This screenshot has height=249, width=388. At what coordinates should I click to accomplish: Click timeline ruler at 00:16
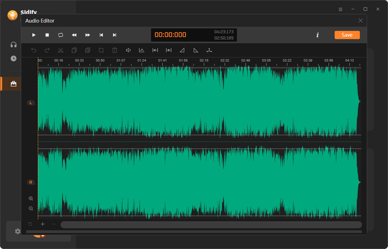(x=59, y=61)
